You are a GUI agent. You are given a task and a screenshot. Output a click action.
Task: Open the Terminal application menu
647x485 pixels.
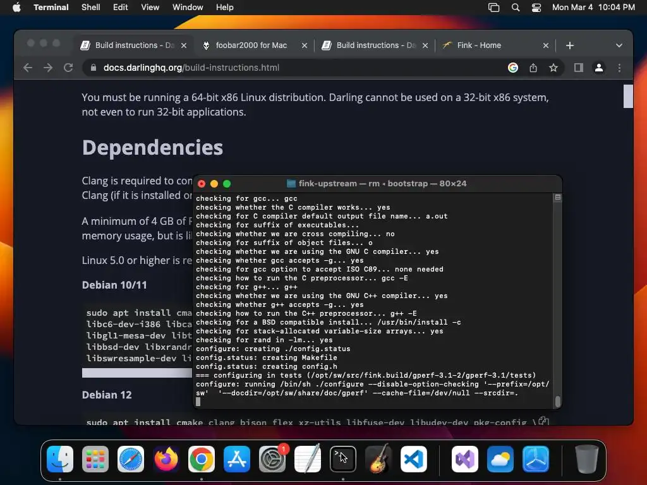51,8
